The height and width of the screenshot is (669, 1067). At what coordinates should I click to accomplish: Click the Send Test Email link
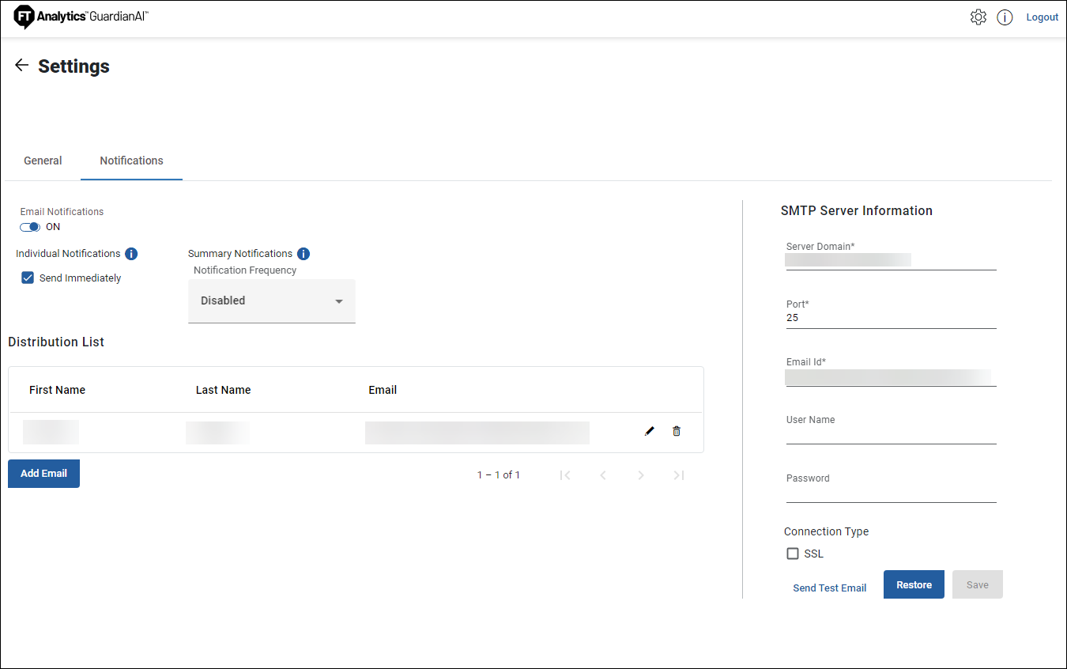click(829, 588)
